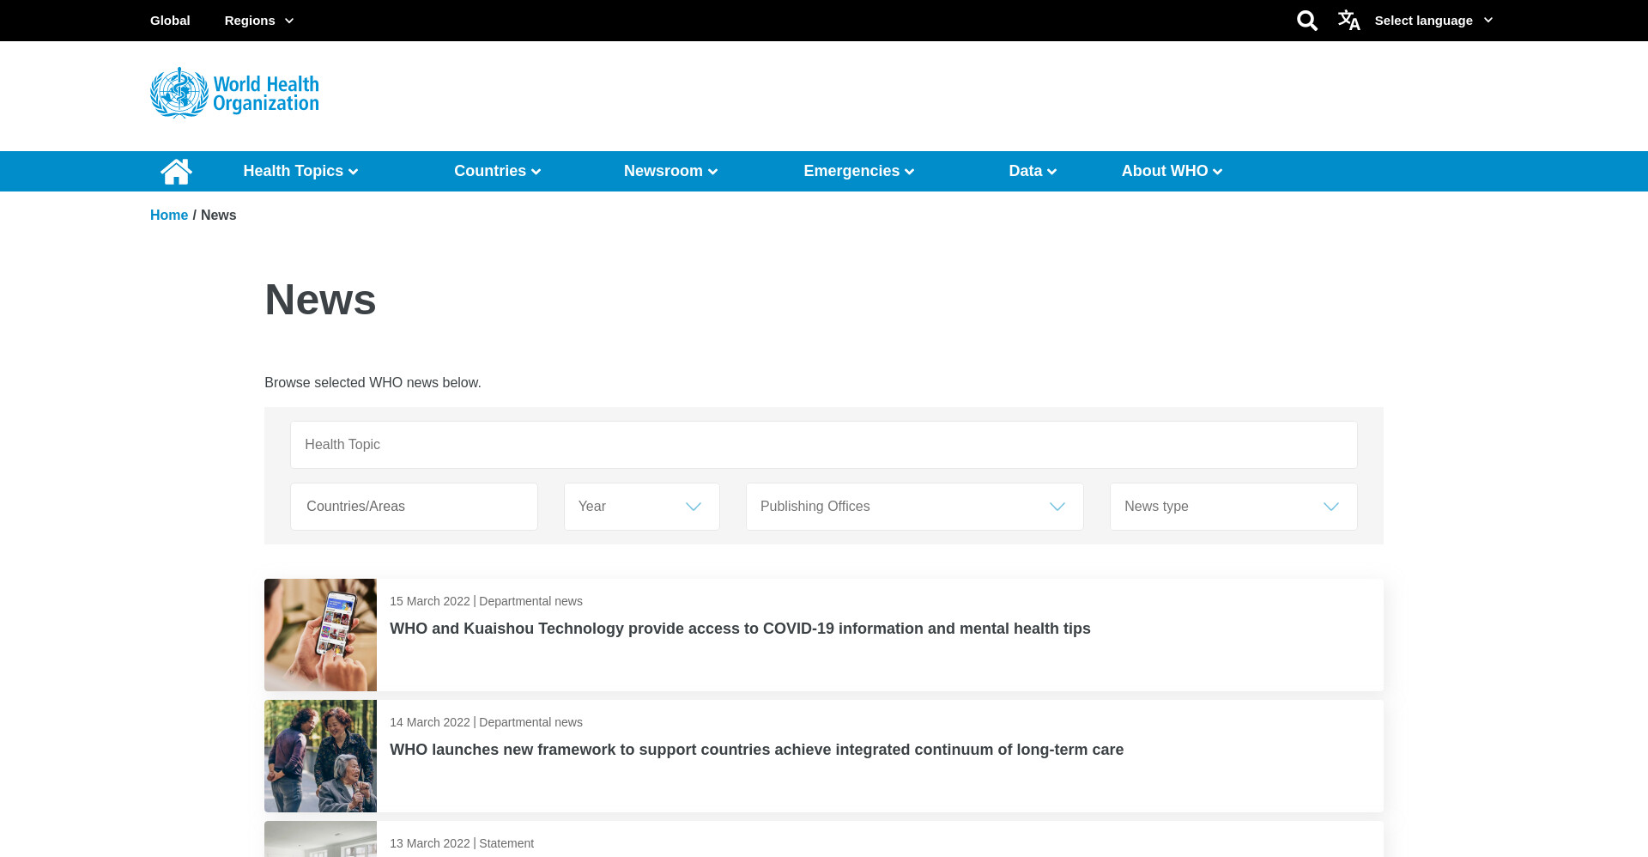Click the elderly family article thumbnail
This screenshot has height=857, width=1648.
[x=320, y=756]
